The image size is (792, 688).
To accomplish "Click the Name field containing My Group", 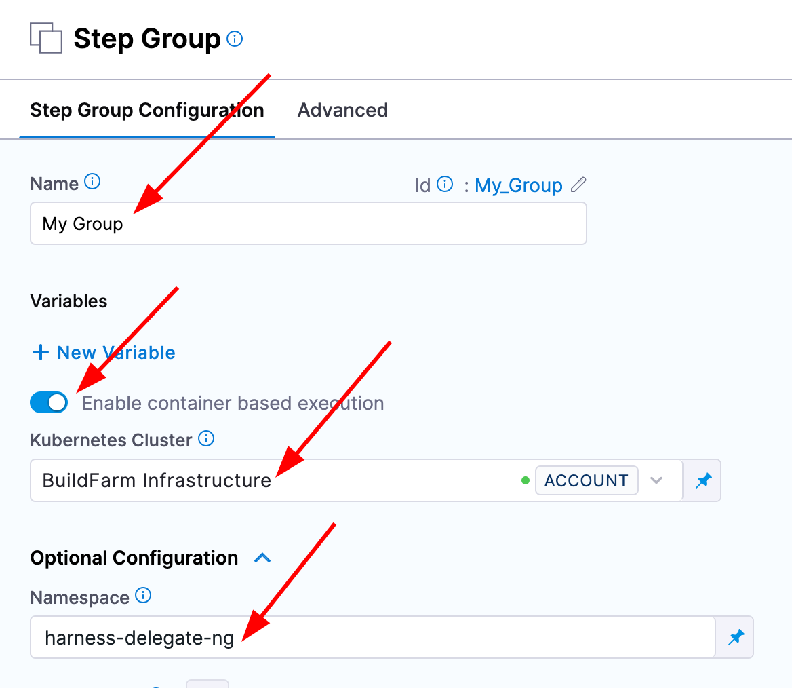I will (x=308, y=224).
